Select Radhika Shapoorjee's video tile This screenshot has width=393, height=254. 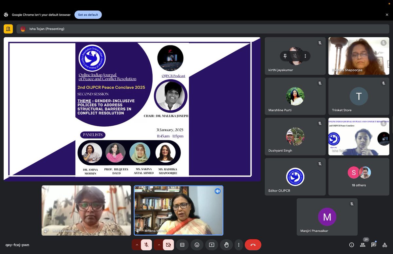359,56
